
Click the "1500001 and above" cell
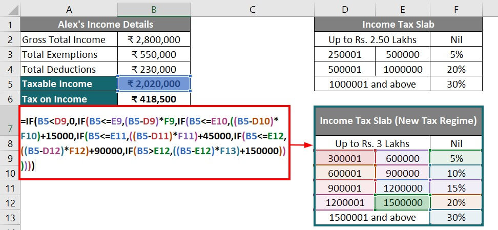[372, 218]
